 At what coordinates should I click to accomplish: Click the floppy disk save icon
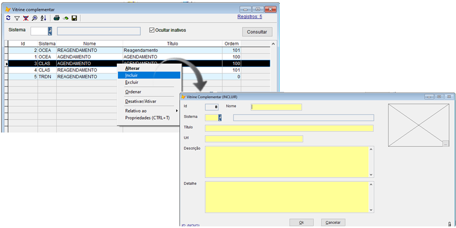click(x=74, y=18)
